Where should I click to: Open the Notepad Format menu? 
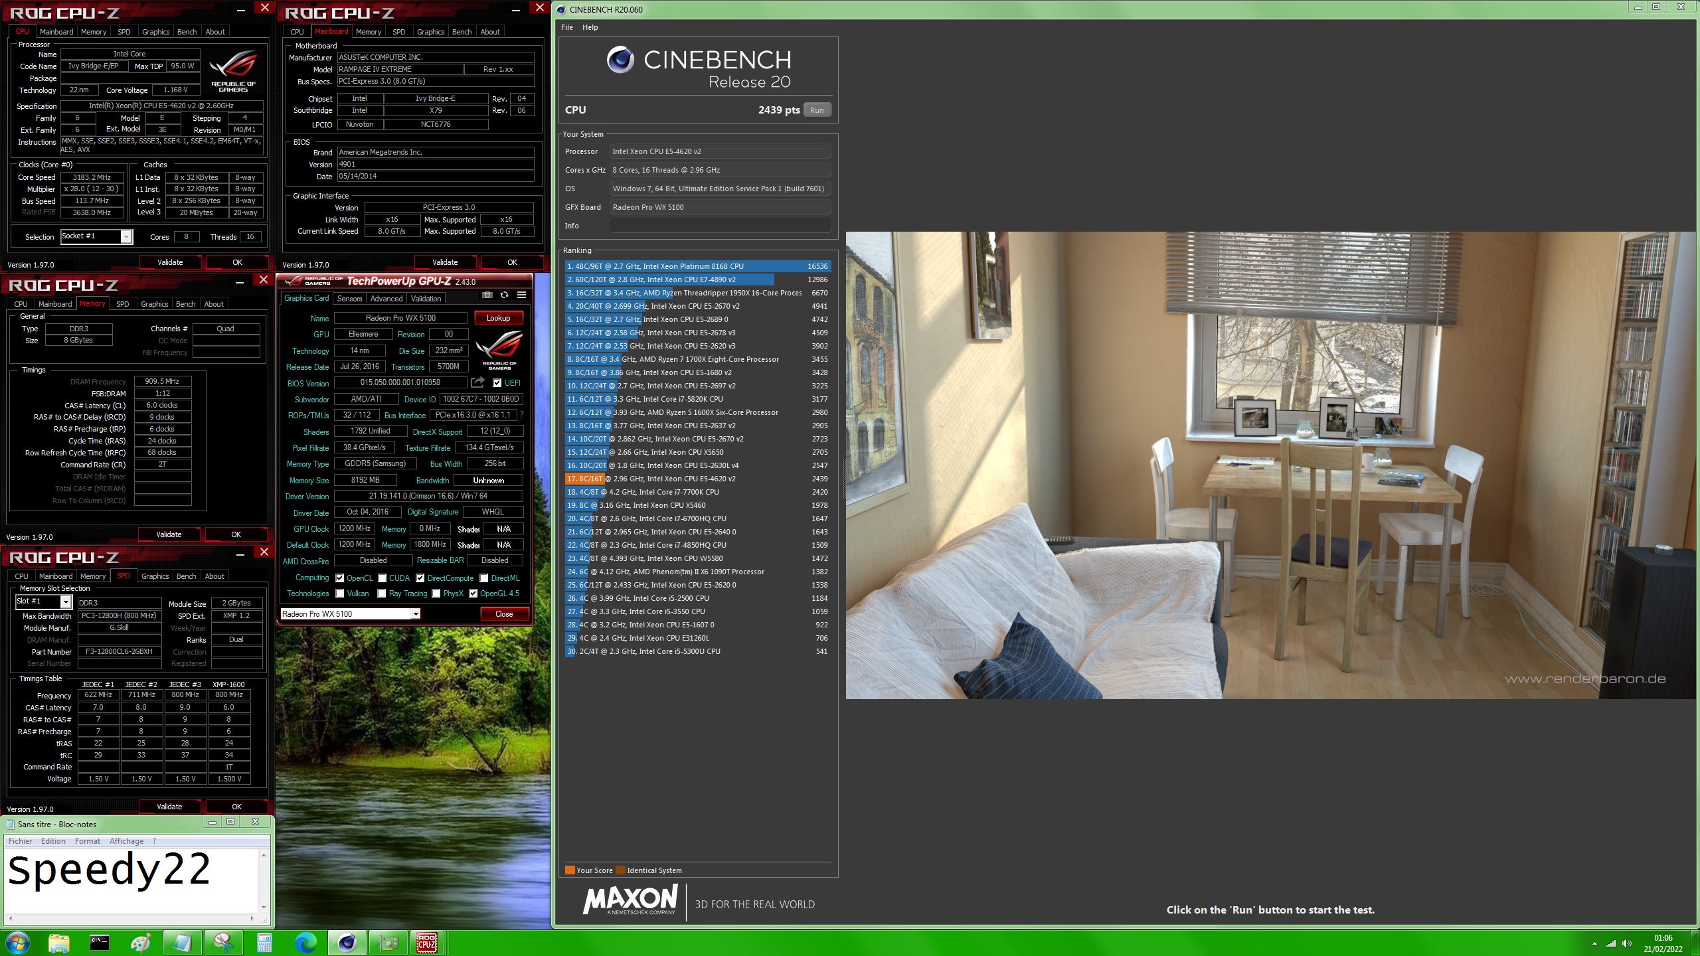[87, 841]
